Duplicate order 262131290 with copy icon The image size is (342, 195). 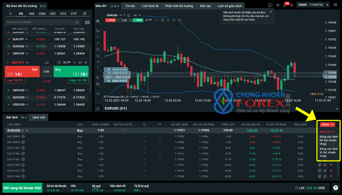click(x=320, y=165)
